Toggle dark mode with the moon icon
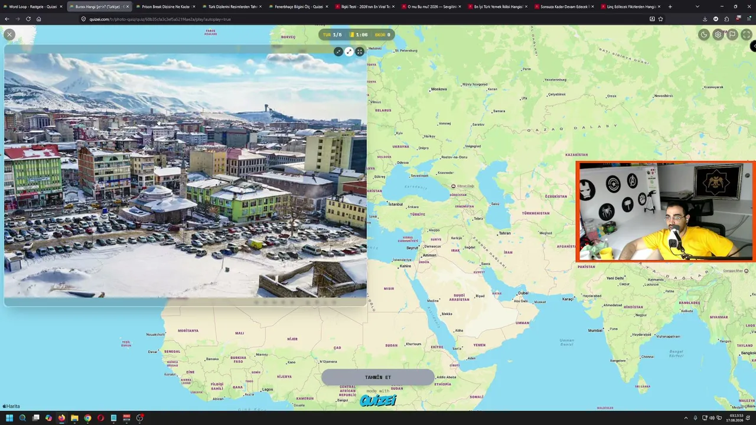The height and width of the screenshot is (425, 756). point(704,35)
